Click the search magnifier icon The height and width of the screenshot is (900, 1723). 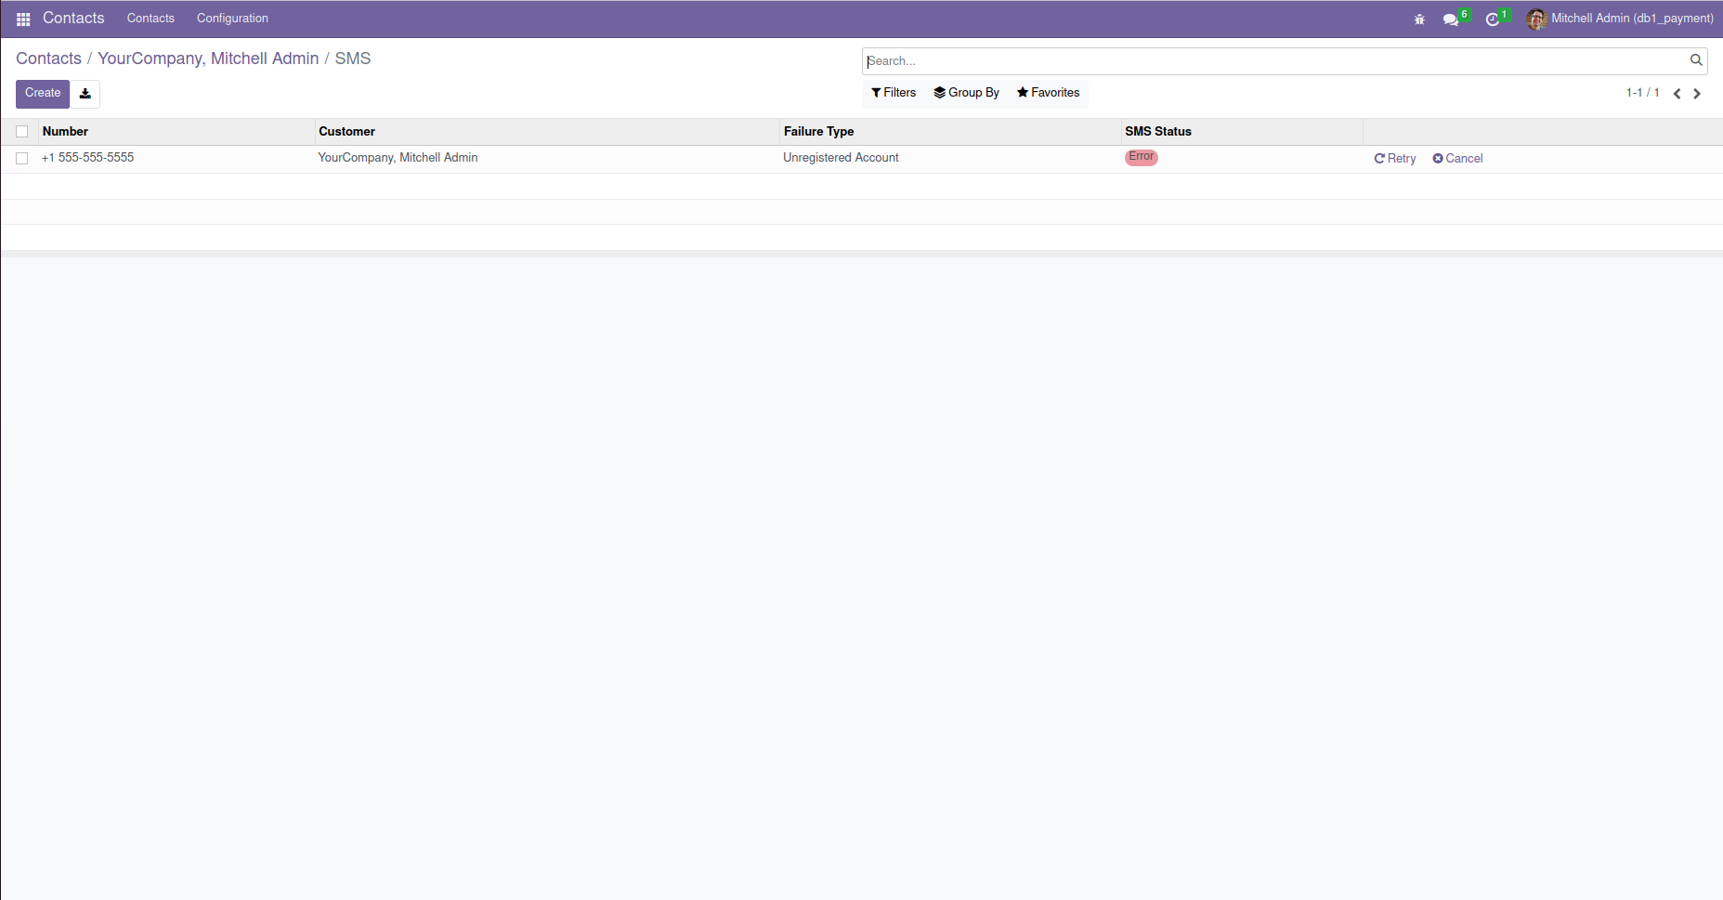click(1696, 60)
